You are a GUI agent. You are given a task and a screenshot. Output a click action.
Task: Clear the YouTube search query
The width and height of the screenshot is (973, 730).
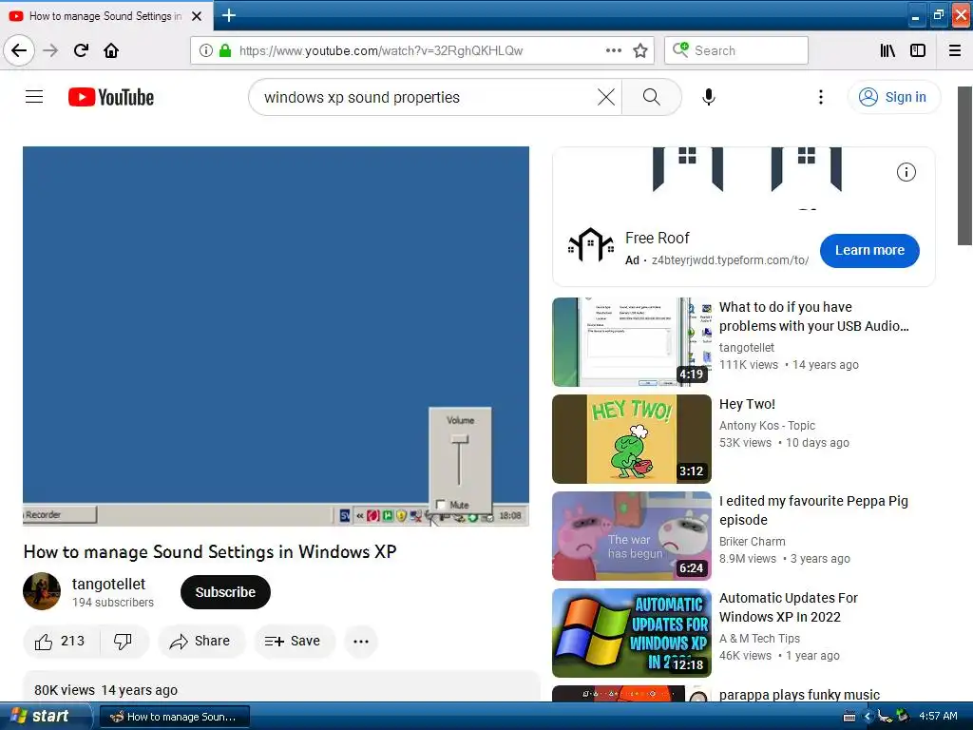(606, 97)
